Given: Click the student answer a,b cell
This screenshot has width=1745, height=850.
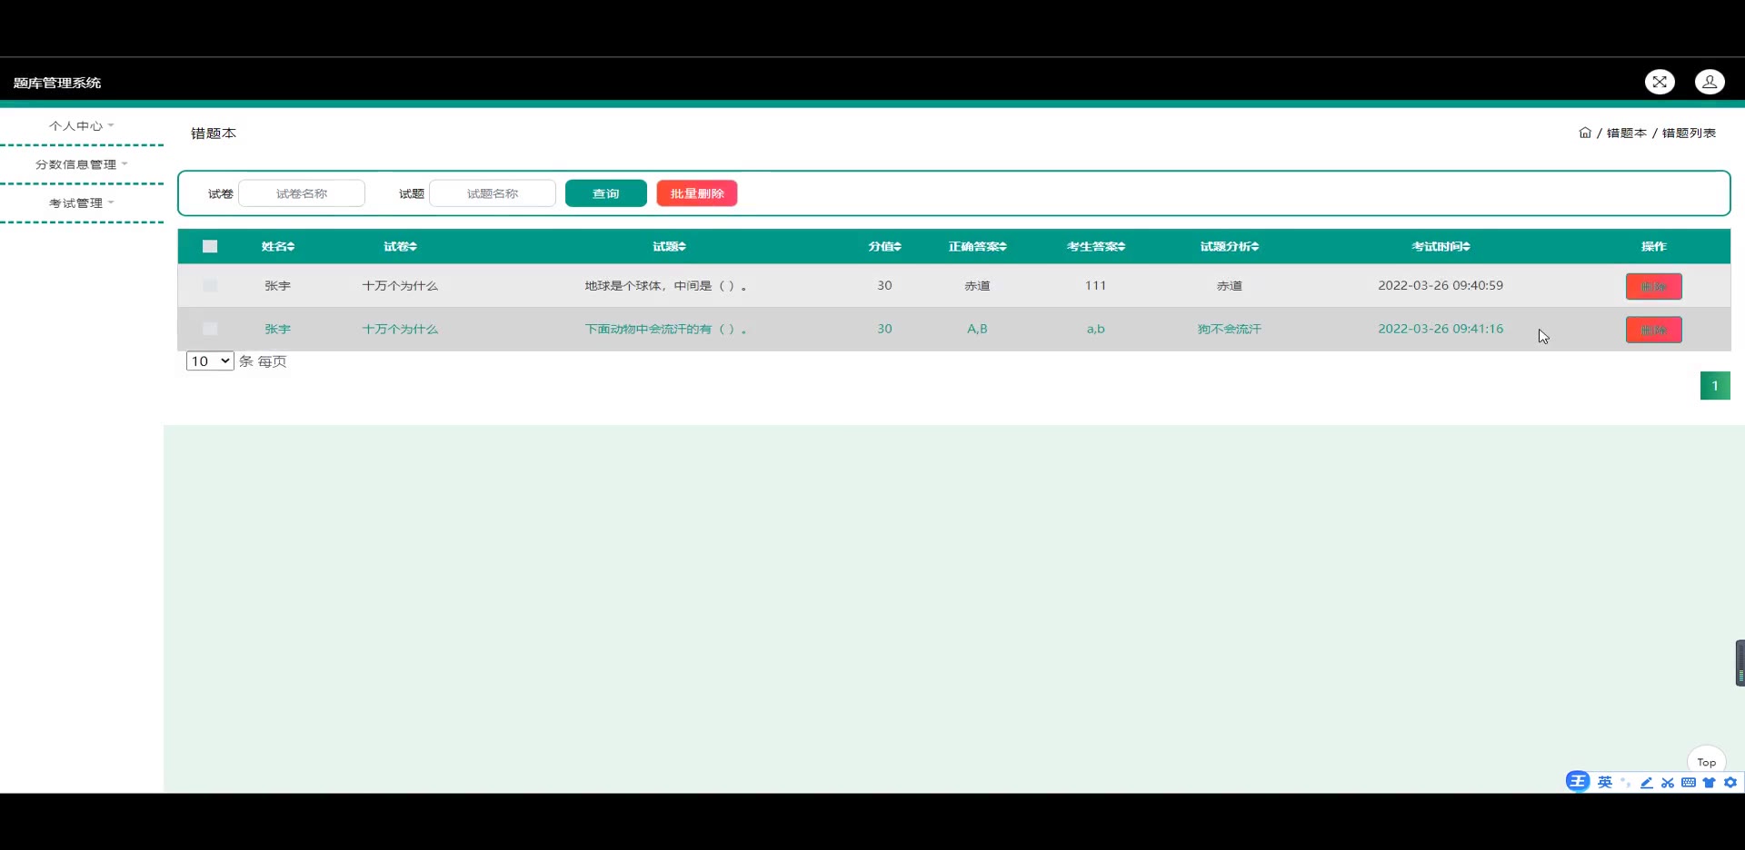Looking at the screenshot, I should tap(1096, 329).
